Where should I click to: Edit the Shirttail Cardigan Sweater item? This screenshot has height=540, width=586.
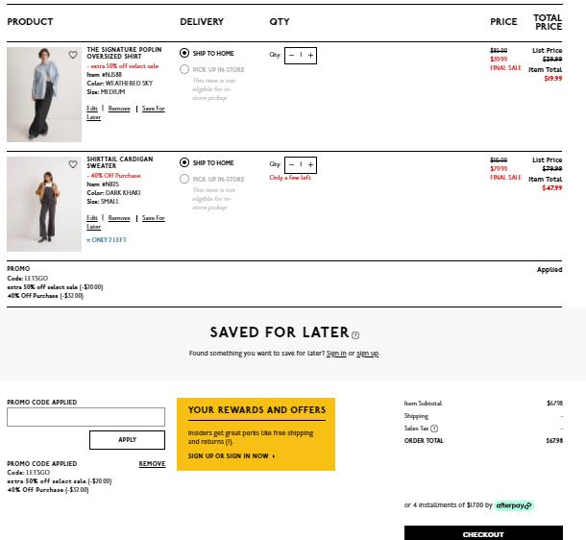click(92, 218)
